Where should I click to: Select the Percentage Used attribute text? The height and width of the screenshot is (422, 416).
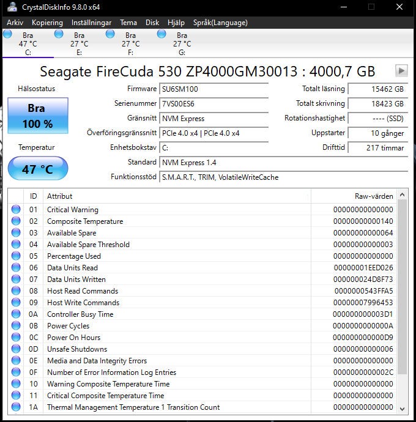pyautogui.click(x=74, y=256)
